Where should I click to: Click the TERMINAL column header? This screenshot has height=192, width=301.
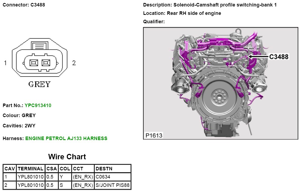click(30, 169)
